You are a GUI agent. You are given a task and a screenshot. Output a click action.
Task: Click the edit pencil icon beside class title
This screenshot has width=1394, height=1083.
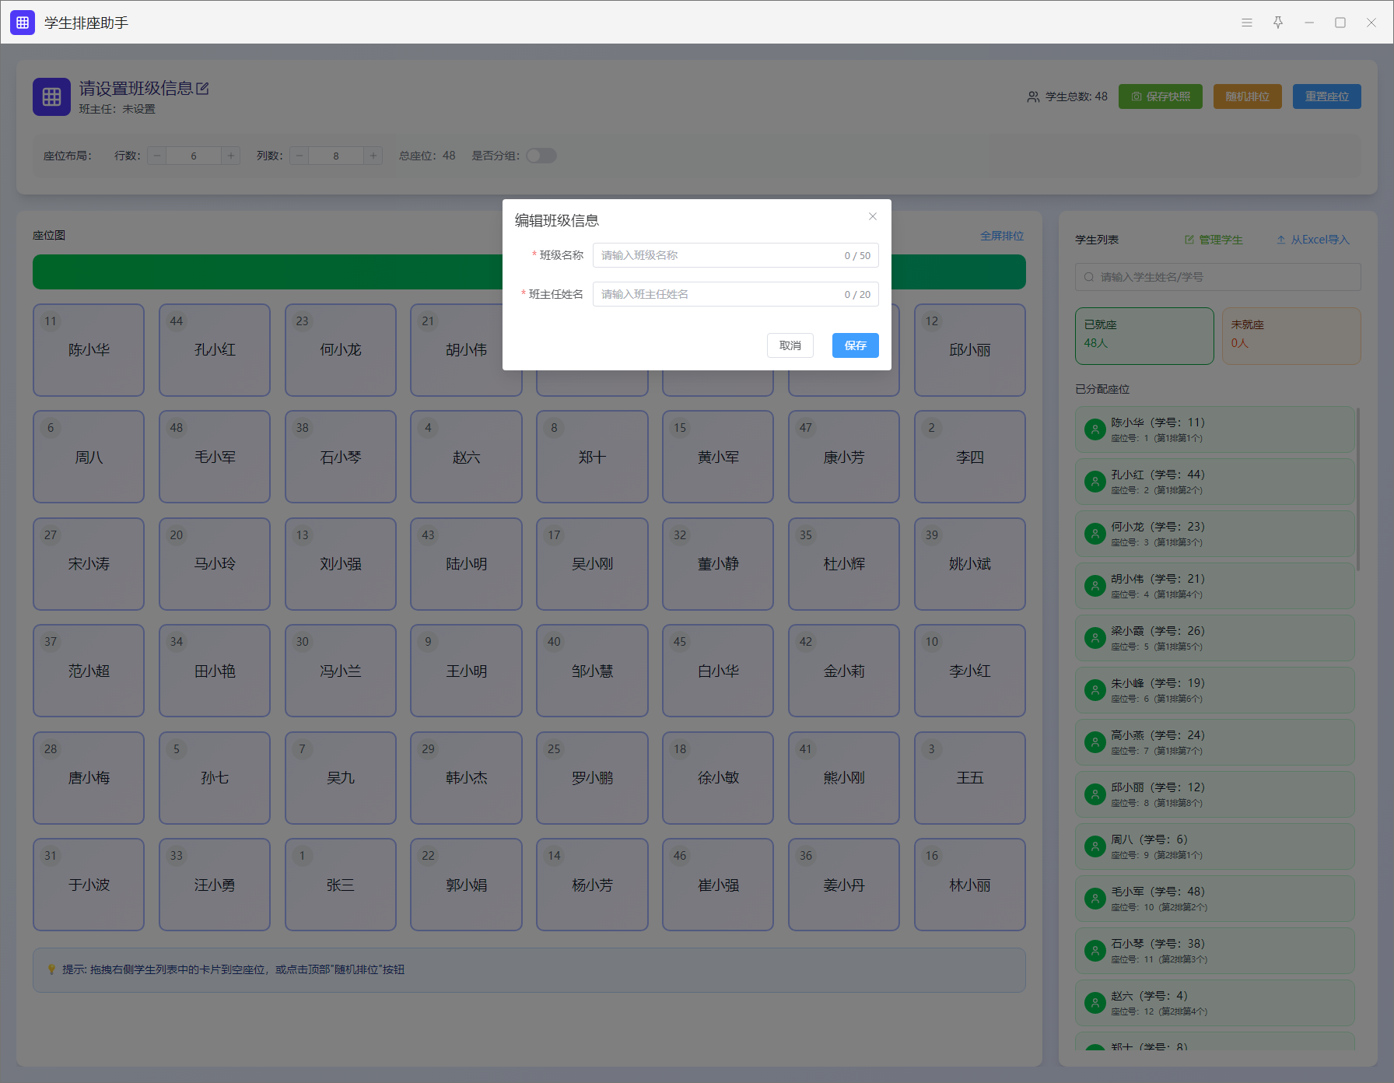point(203,89)
